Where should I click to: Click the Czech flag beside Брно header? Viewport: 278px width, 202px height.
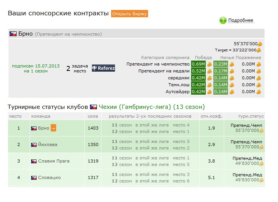[13, 34]
